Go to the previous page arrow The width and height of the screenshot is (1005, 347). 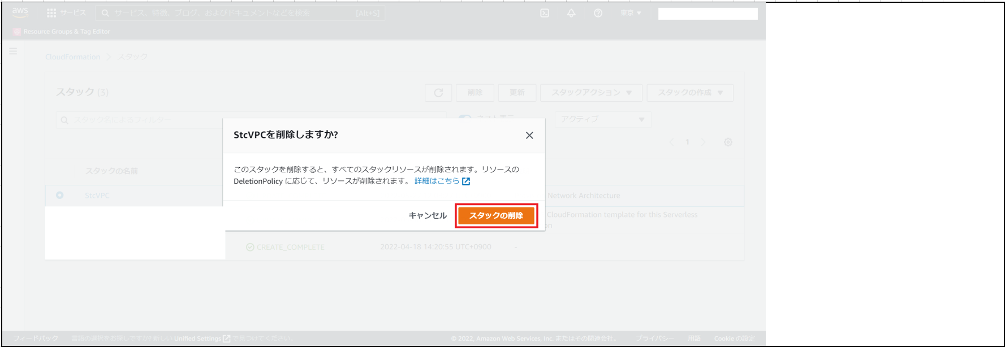coord(672,142)
